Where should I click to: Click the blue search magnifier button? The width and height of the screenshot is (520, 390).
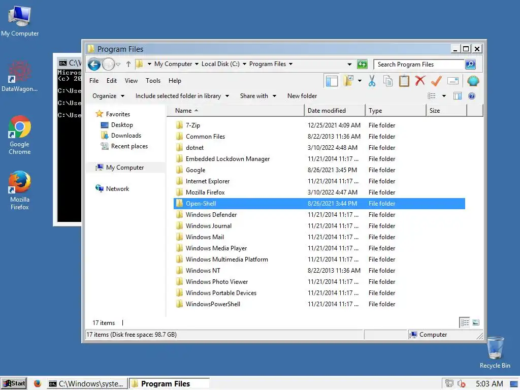pos(470,64)
